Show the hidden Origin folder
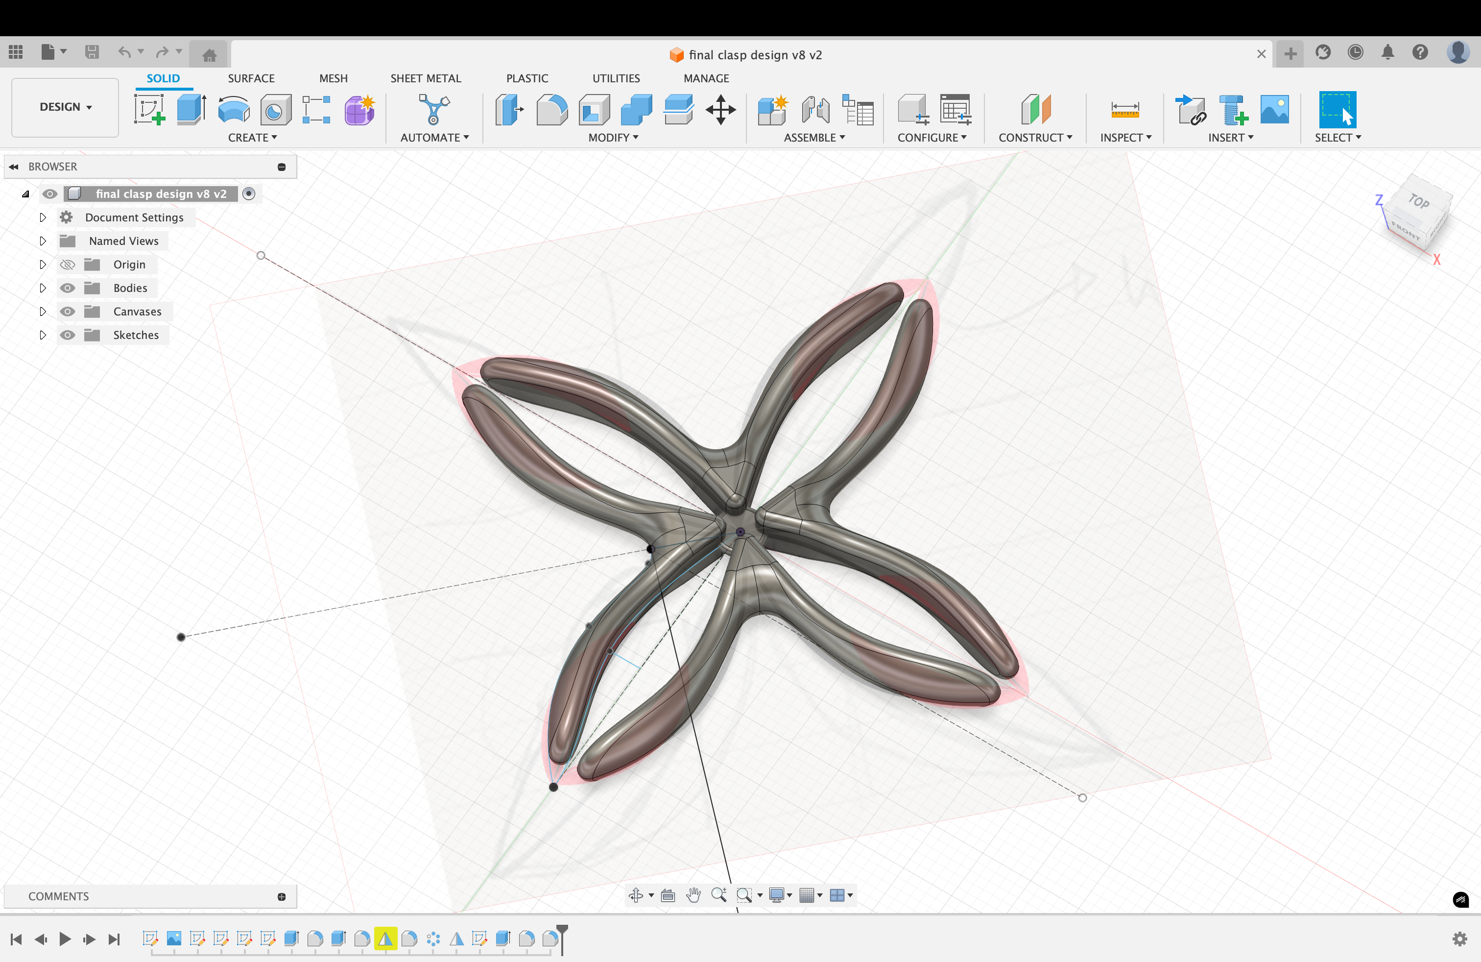 68,265
